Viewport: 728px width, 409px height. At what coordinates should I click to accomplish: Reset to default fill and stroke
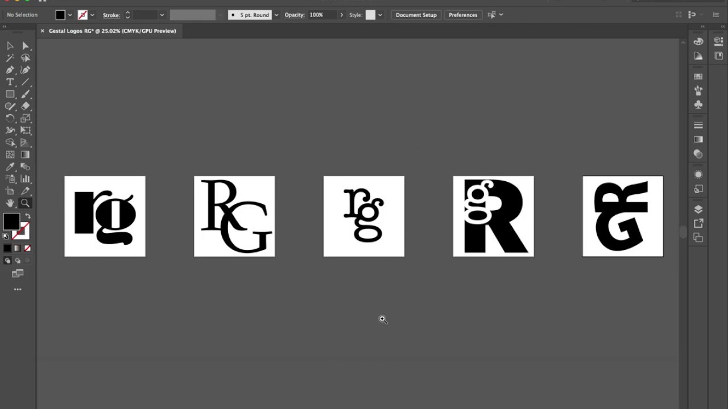tap(6, 236)
